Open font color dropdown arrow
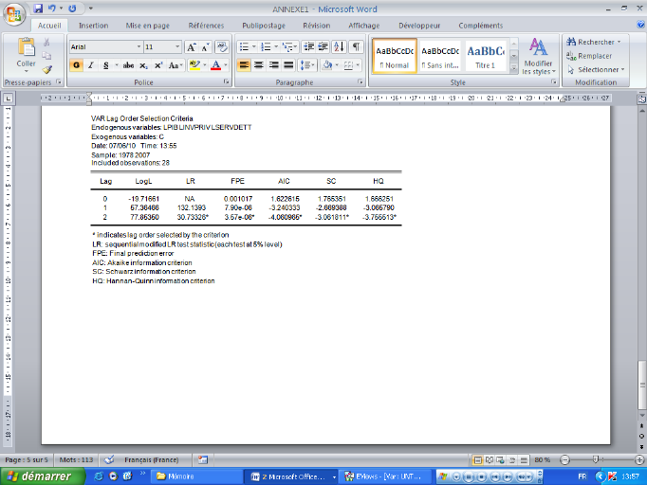The image size is (647, 485). [x=226, y=65]
